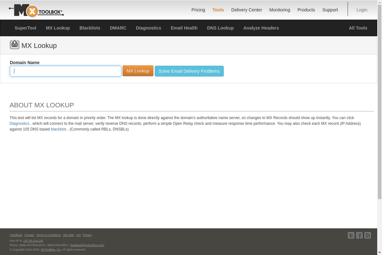Viewport: 382px width, 255px height.
Task: Switch to the SuperTool tab
Action: coord(25,28)
